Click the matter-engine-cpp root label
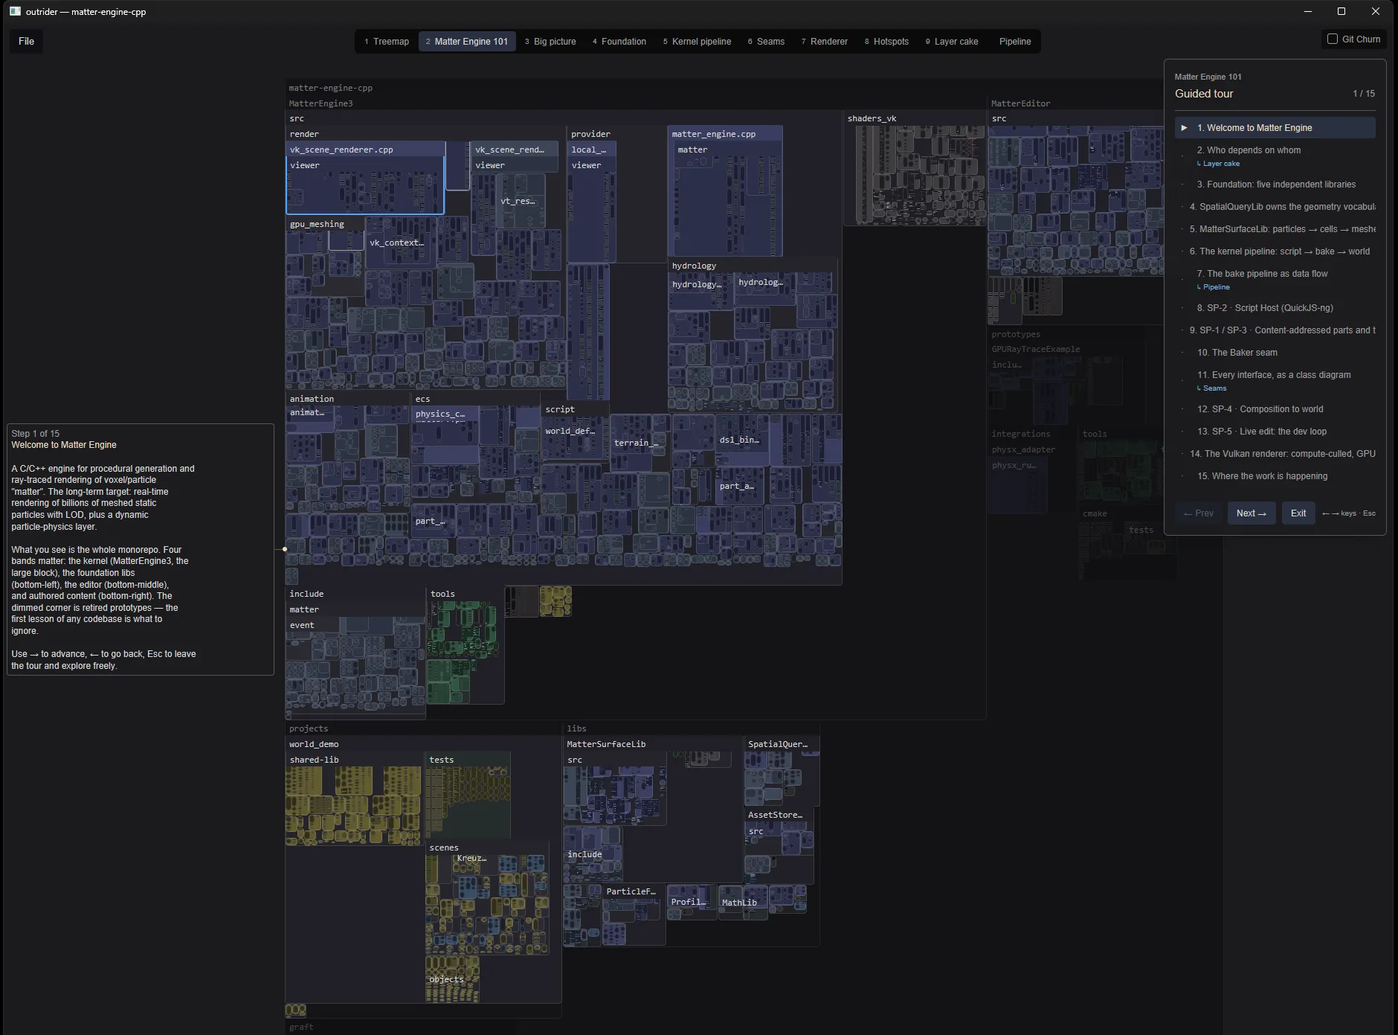The height and width of the screenshot is (1035, 1398). pos(330,88)
